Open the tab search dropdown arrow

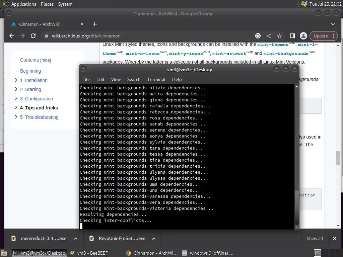pos(333,24)
